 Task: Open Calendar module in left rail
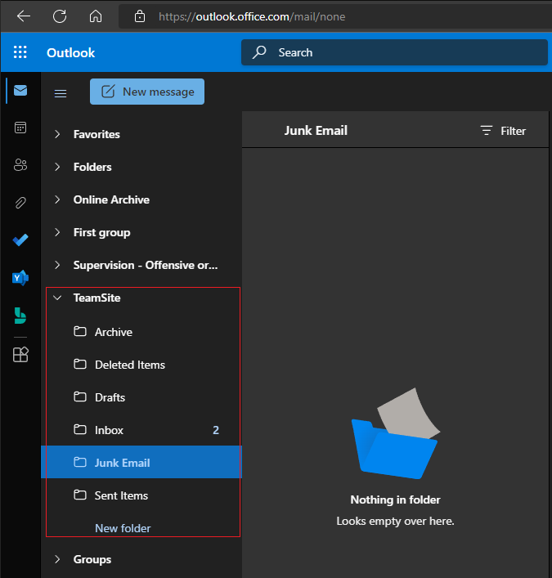(x=20, y=128)
